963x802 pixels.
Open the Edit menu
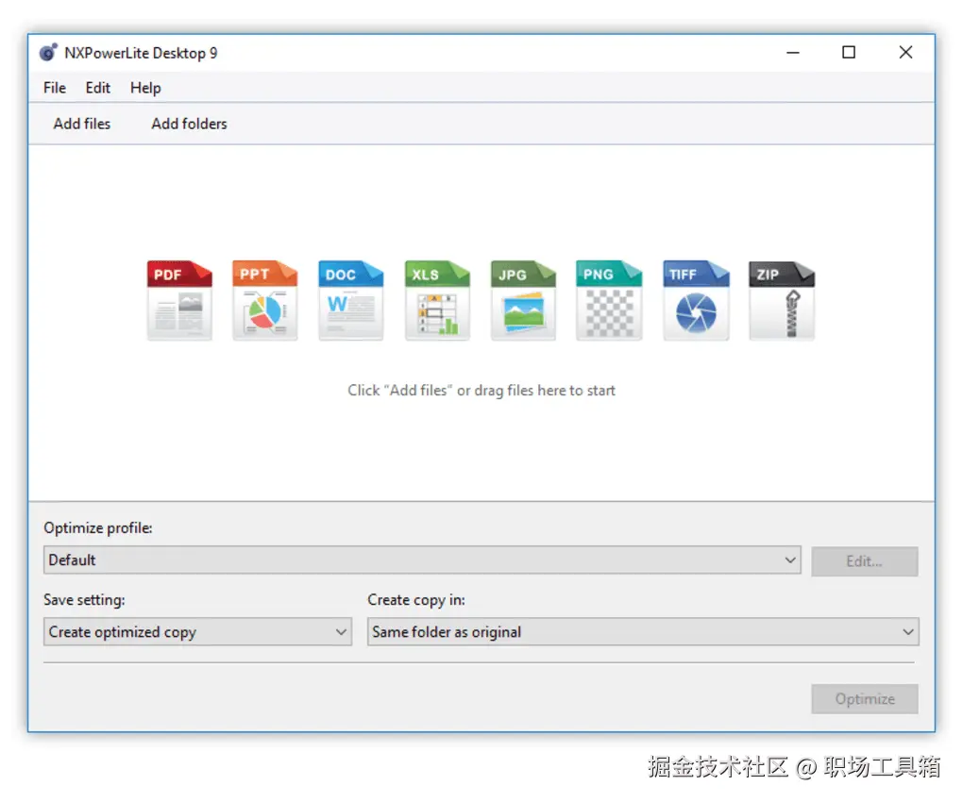point(97,88)
